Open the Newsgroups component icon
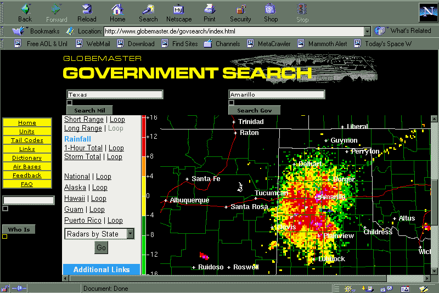Image resolution: width=439 pixels, height=293 pixels. pos(387,289)
